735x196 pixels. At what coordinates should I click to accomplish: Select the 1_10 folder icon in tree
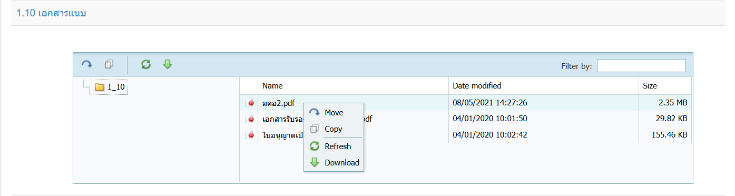tap(100, 87)
